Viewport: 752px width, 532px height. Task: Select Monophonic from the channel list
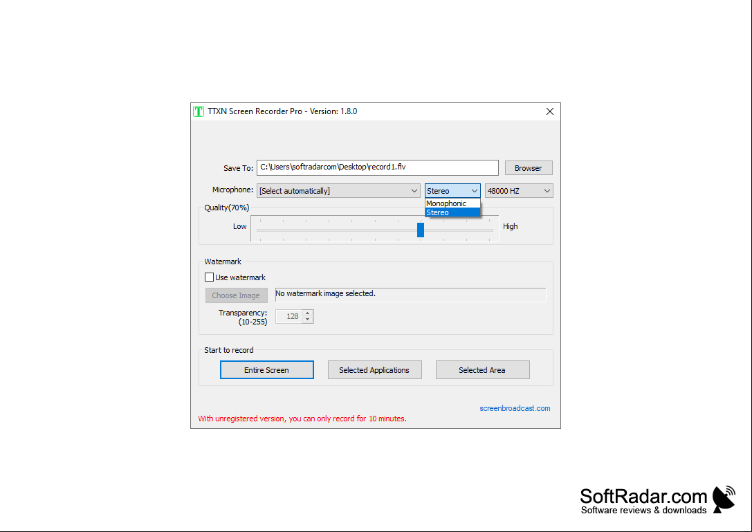[x=452, y=203]
